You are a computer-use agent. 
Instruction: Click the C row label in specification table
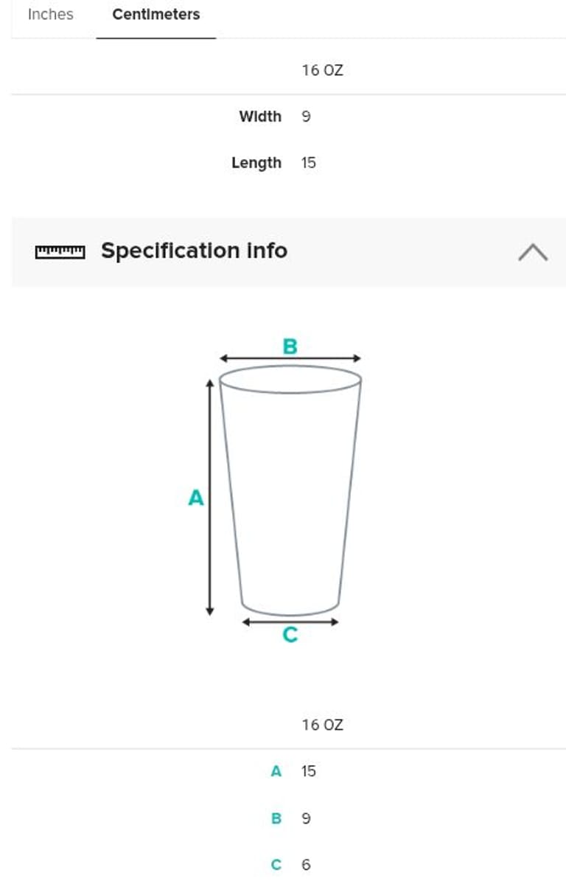coord(276,865)
